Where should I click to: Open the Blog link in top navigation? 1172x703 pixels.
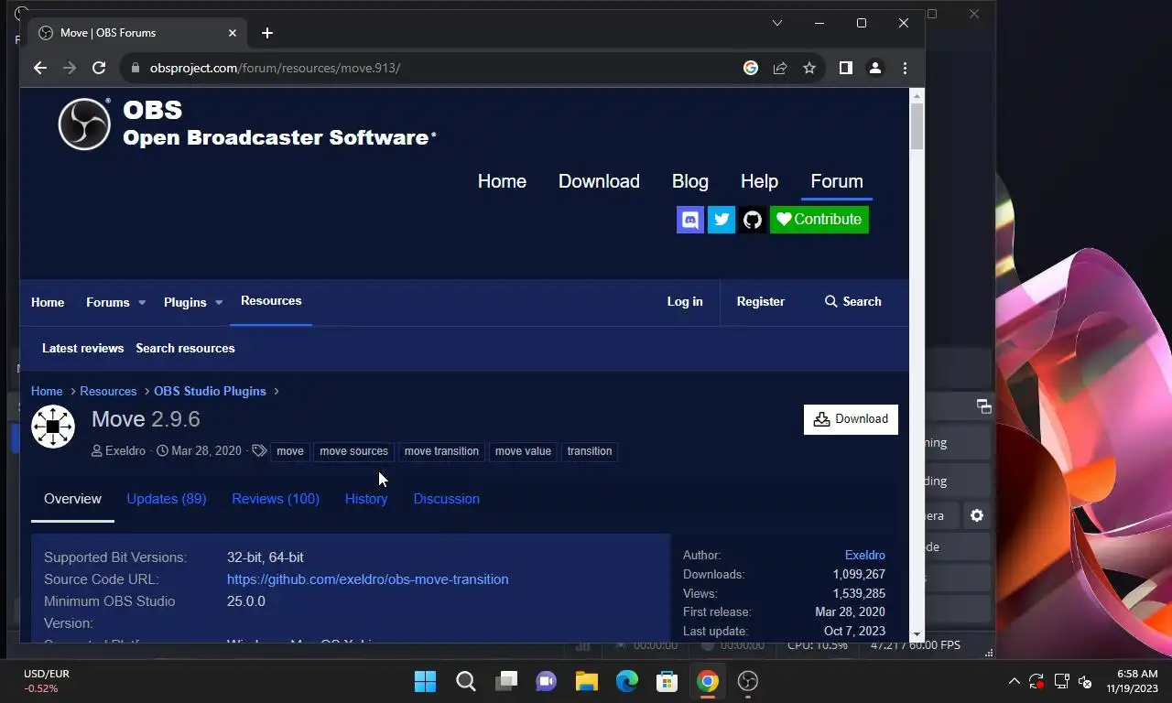click(690, 181)
